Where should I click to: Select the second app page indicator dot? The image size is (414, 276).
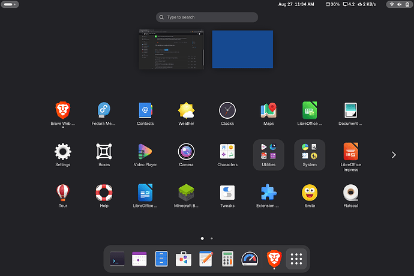pyautogui.click(x=211, y=238)
